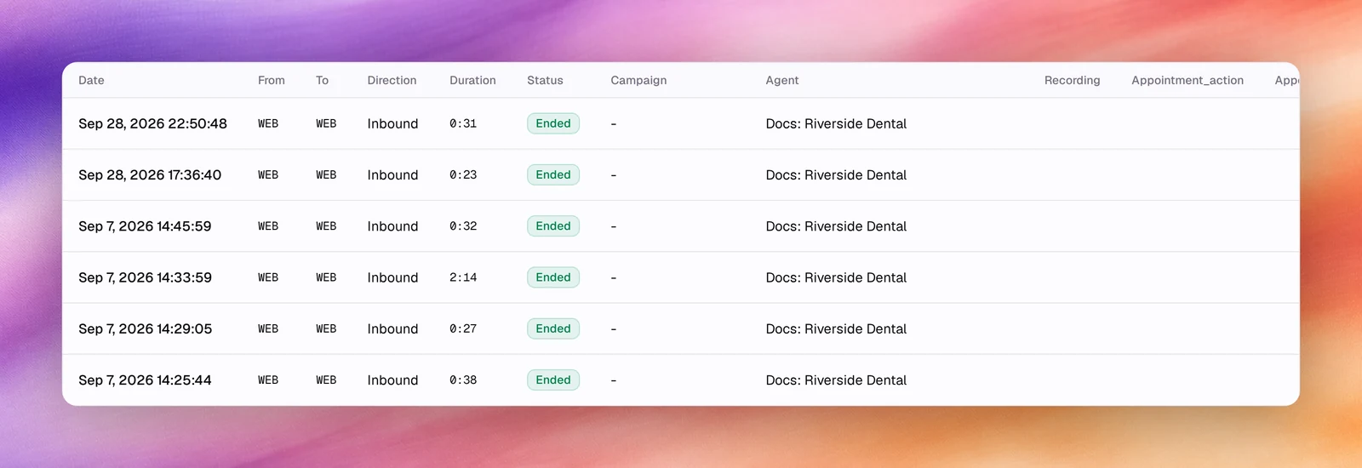Click To WEB cell in 22:50:48 row
This screenshot has height=468, width=1362.
pos(326,123)
